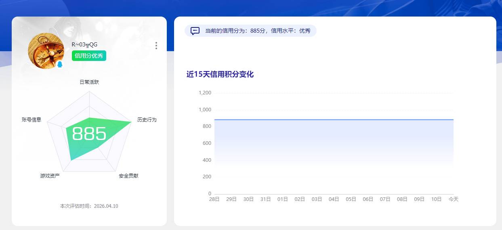Click the 1,000 y-axis label
The height and width of the screenshot is (230, 502).
pos(205,110)
